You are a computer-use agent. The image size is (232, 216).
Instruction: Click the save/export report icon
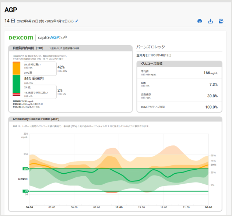pos(221,21)
